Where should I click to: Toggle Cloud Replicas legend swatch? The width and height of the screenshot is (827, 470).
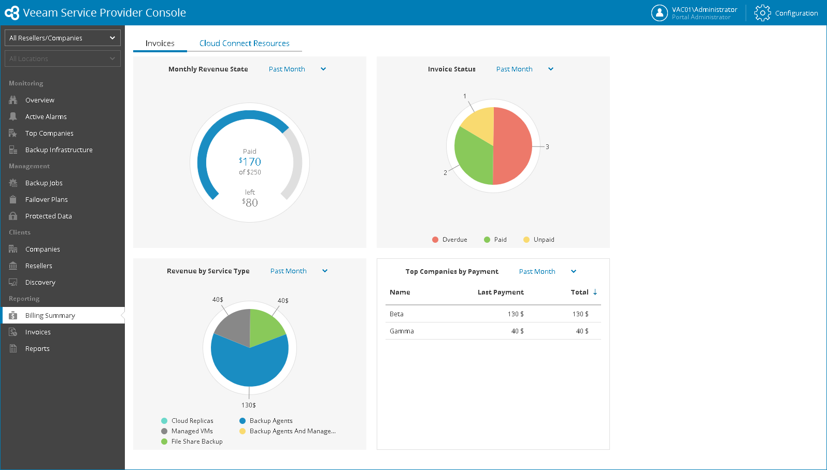point(164,421)
